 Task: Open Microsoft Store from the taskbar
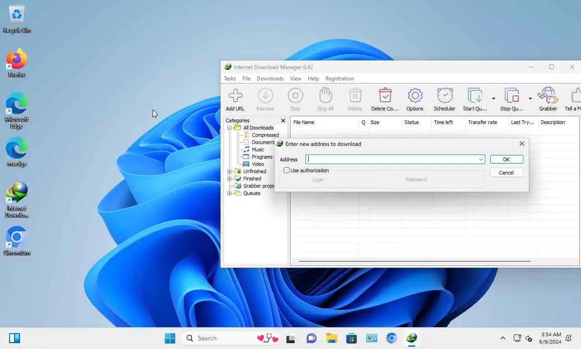351,338
